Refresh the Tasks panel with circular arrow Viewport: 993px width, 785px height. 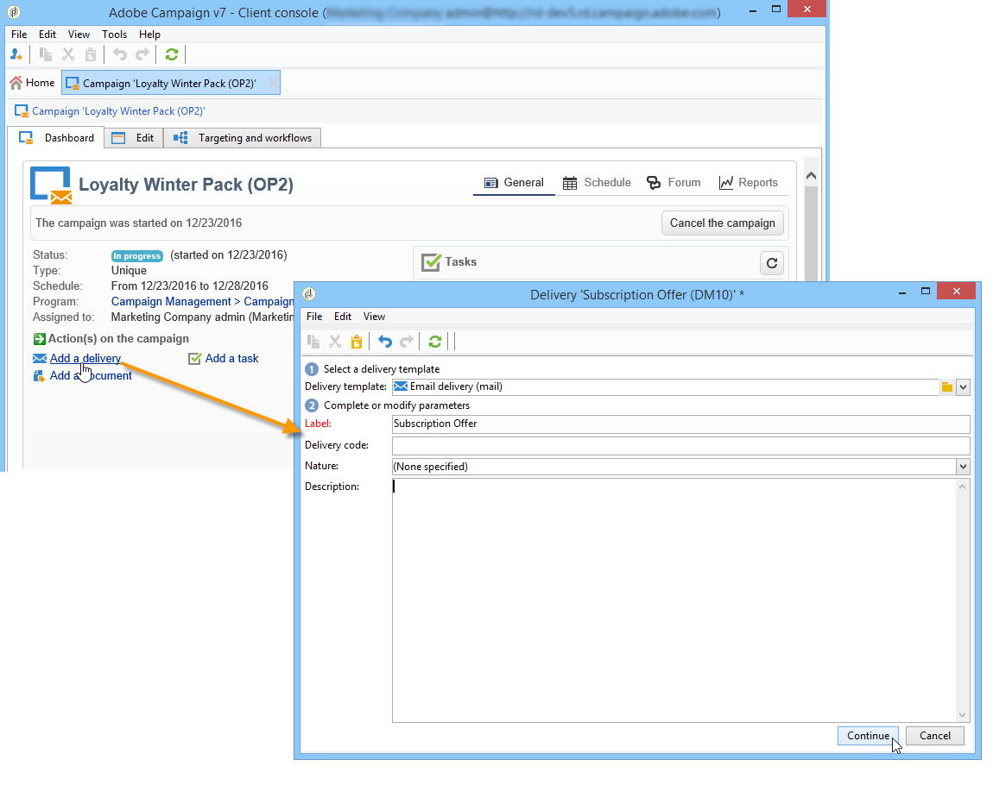pyautogui.click(x=771, y=263)
